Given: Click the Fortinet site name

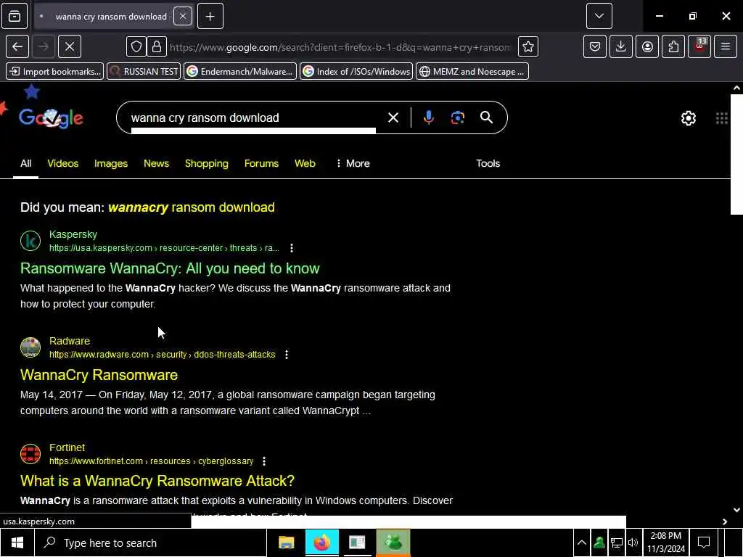Looking at the screenshot, I should click(x=67, y=447).
